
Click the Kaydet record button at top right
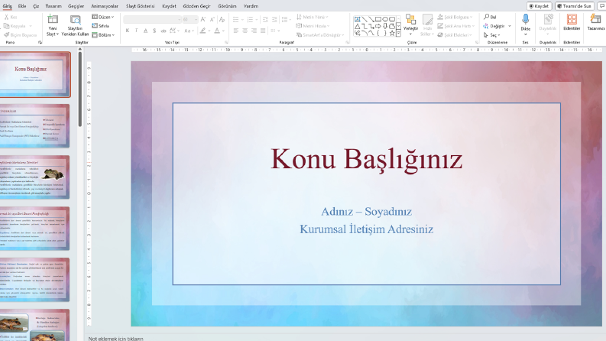coord(540,6)
